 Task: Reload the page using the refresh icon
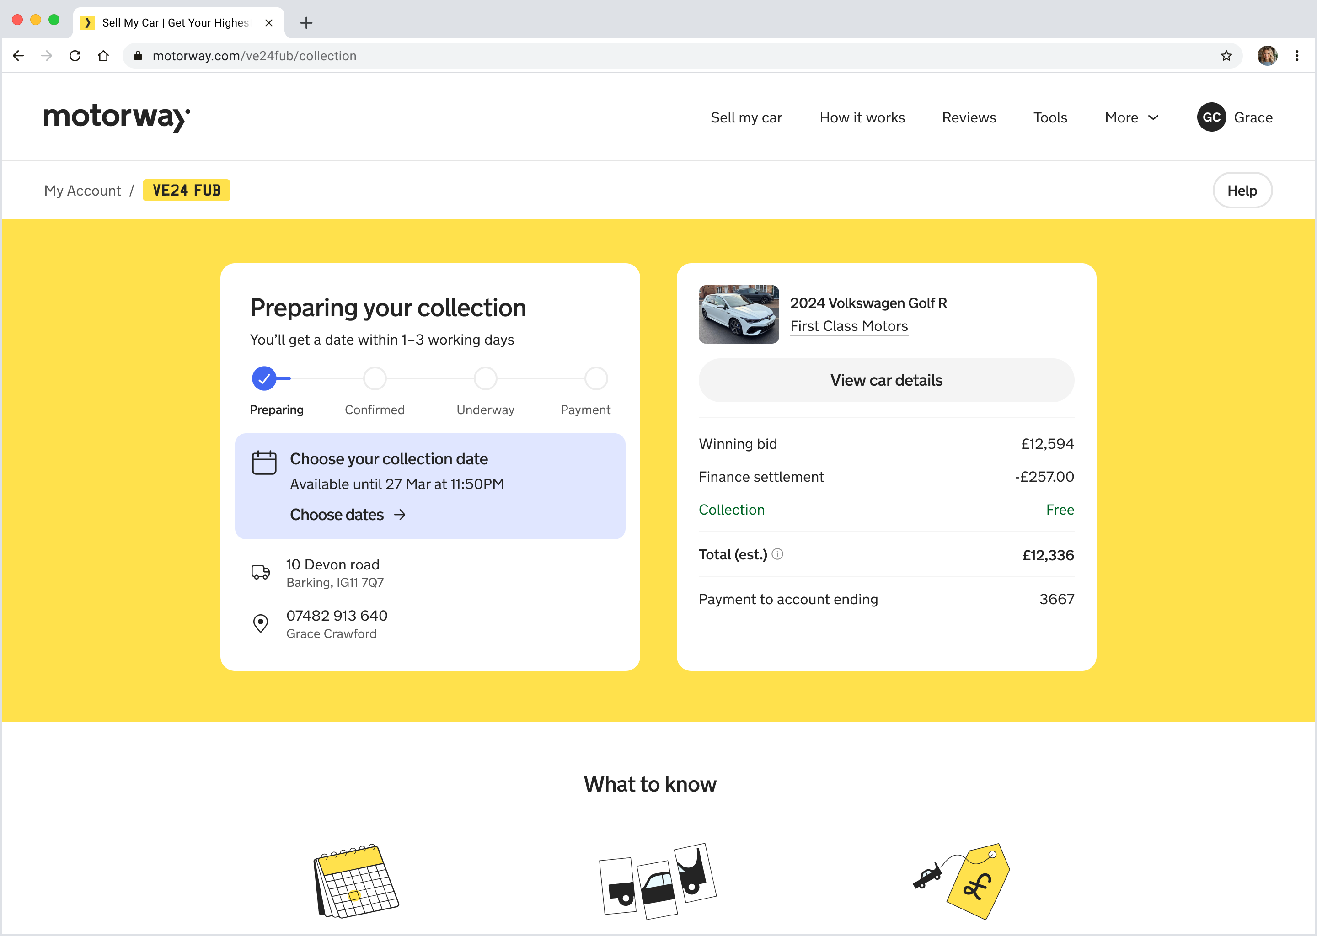pos(75,56)
